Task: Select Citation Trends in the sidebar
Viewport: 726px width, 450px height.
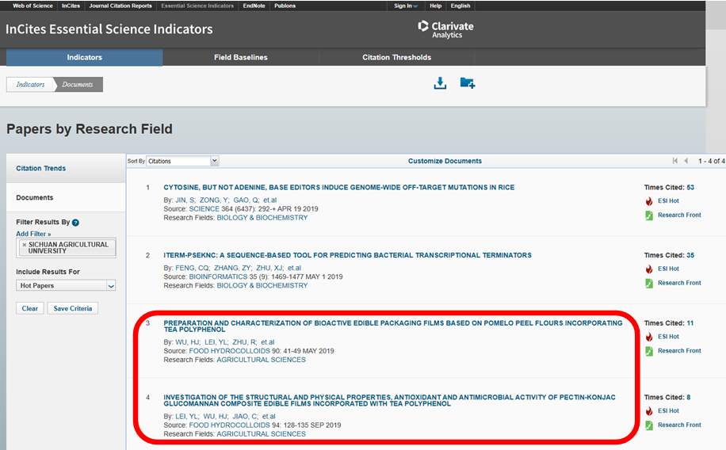Action: (x=41, y=169)
